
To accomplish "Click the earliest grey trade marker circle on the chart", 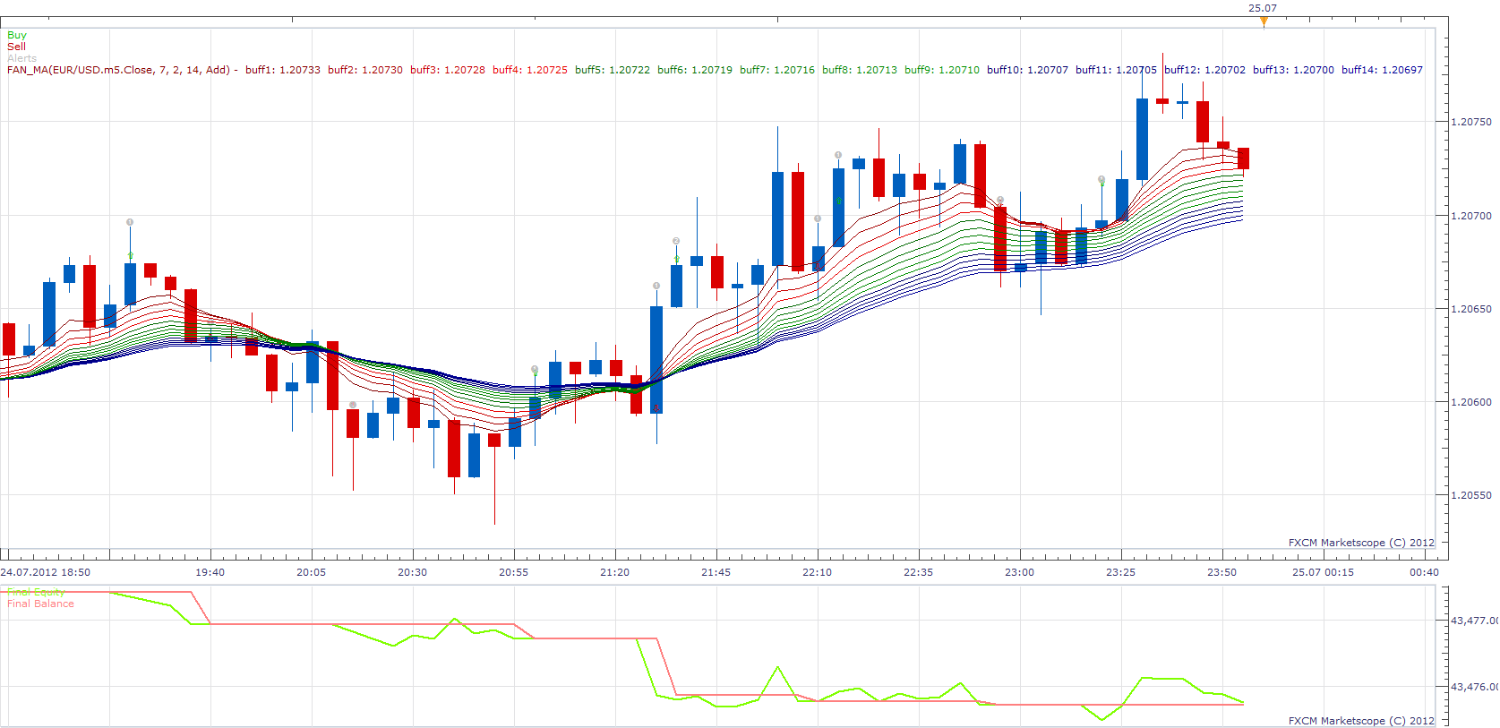I will (x=130, y=222).
